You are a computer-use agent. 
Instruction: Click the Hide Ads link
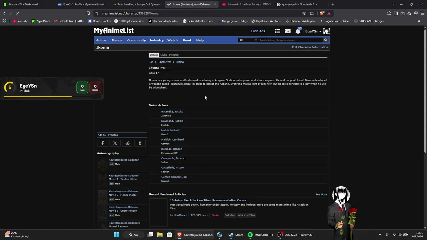click(x=258, y=31)
